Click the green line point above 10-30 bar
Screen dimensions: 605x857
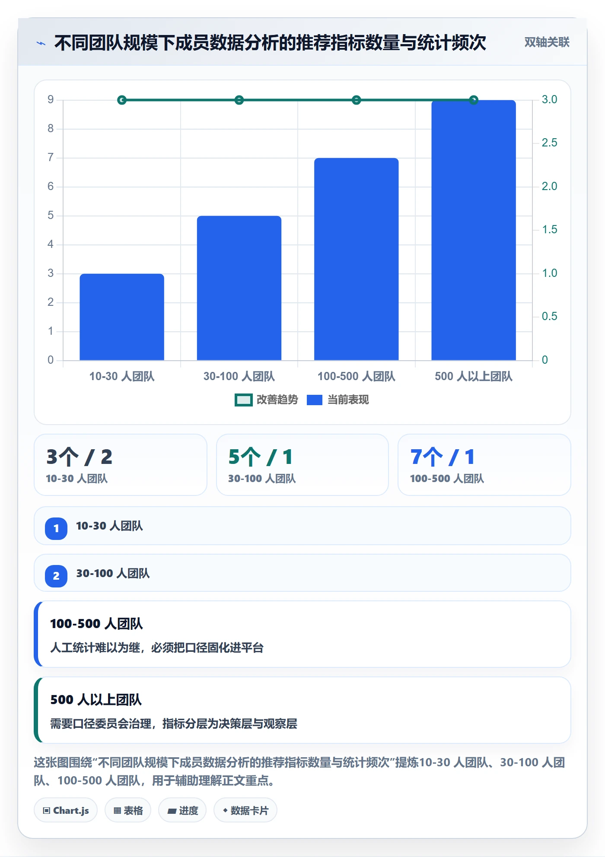[122, 100]
